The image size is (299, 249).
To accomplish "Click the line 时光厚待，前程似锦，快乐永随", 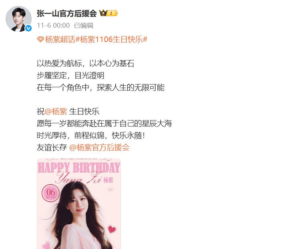I will [x=91, y=136].
